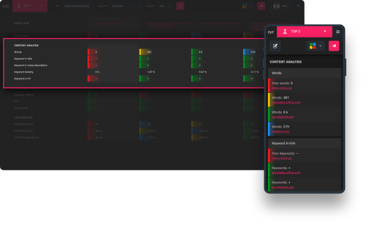Click the pink paper-plane send button in mobile panel
368x228 pixels.
tap(334, 46)
